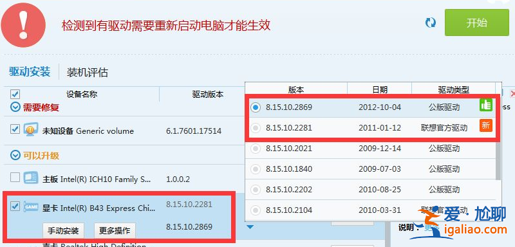Open the 装机评估 tab
This screenshot has height=247, width=515.
pos(87,72)
